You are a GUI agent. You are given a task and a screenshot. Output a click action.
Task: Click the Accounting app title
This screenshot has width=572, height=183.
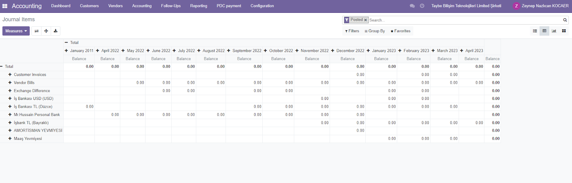(27, 6)
